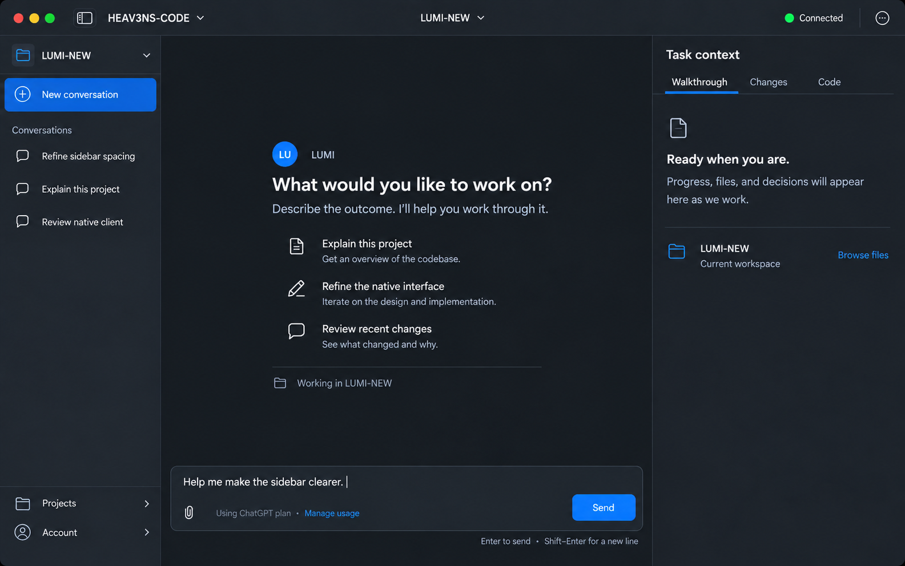
Task: Click the Conversations section heading
Action: click(x=42, y=130)
